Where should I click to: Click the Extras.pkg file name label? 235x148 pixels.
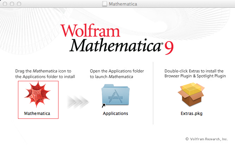[192, 114]
